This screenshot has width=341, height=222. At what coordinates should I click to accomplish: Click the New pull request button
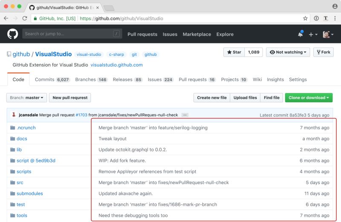(70, 98)
